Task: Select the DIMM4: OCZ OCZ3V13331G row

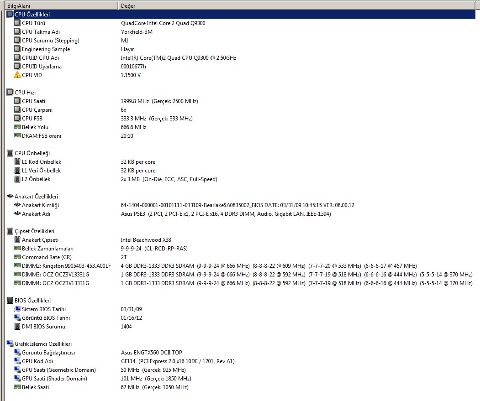Action: point(241,283)
